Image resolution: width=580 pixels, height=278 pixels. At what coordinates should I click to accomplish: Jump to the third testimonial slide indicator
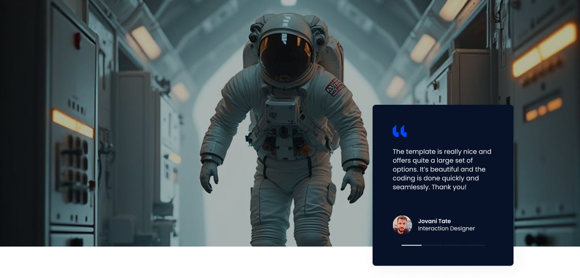454,245
